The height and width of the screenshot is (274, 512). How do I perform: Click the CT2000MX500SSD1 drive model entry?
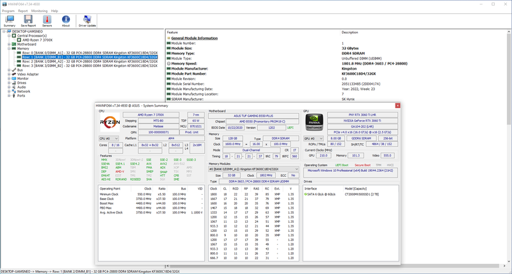(x=362, y=195)
